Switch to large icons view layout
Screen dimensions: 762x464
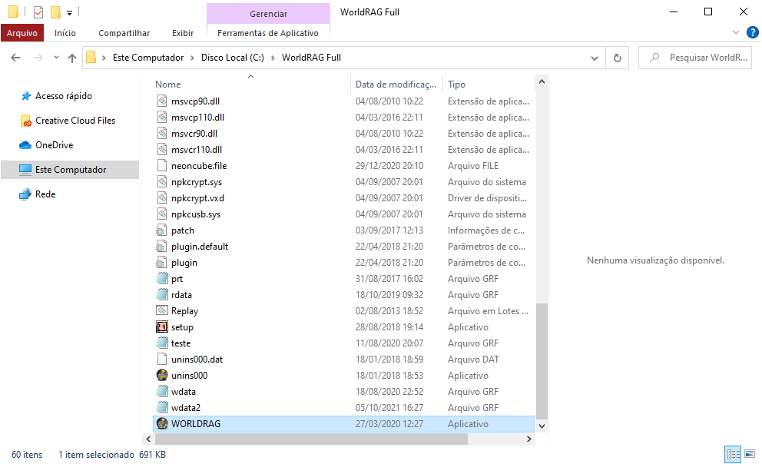(x=750, y=454)
